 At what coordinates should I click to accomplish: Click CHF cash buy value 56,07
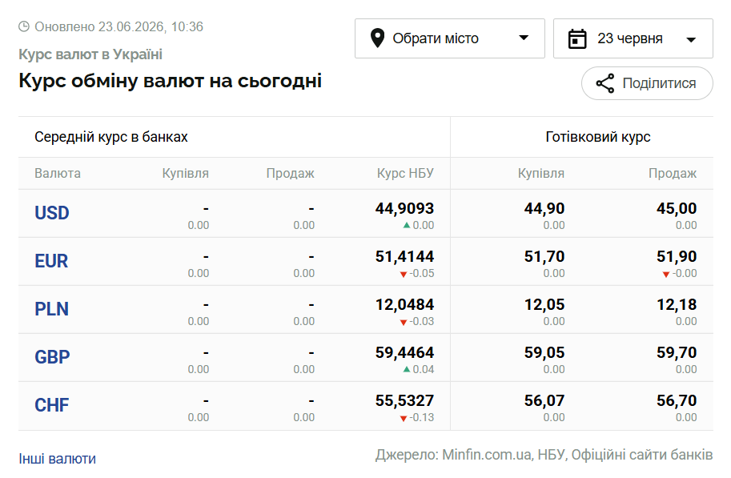(x=544, y=400)
